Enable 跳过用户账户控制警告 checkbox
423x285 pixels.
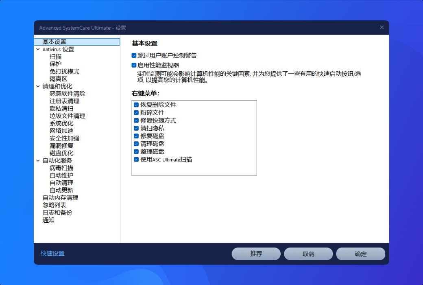click(x=134, y=55)
